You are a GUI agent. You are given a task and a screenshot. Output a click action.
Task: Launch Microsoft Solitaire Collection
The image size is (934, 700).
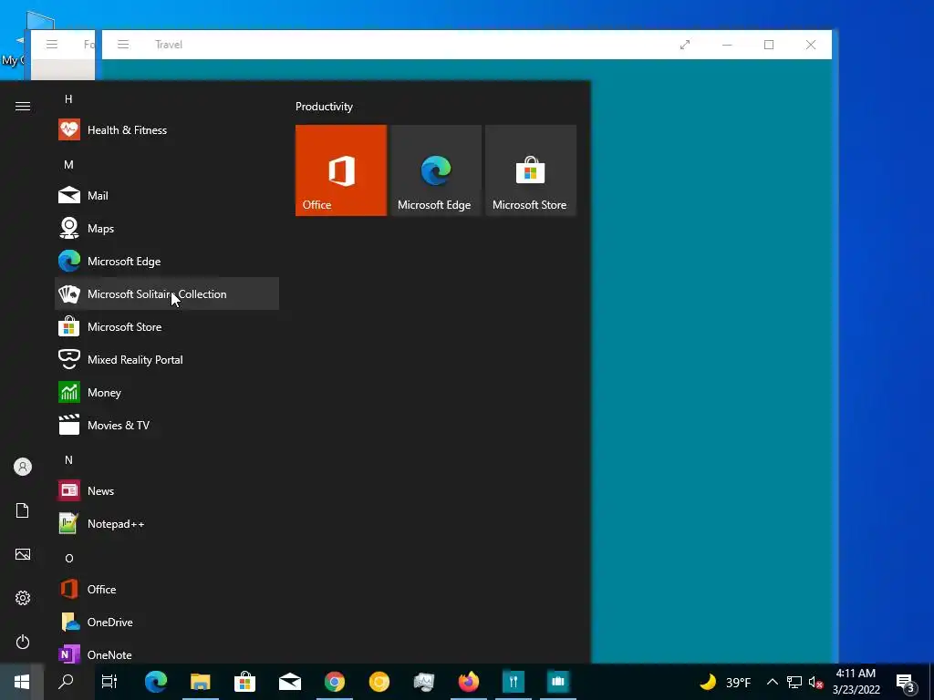point(167,293)
